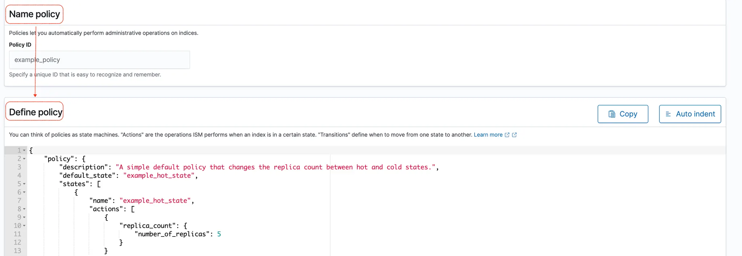
Task: Click the policy description string in the editor
Action: 276,167
